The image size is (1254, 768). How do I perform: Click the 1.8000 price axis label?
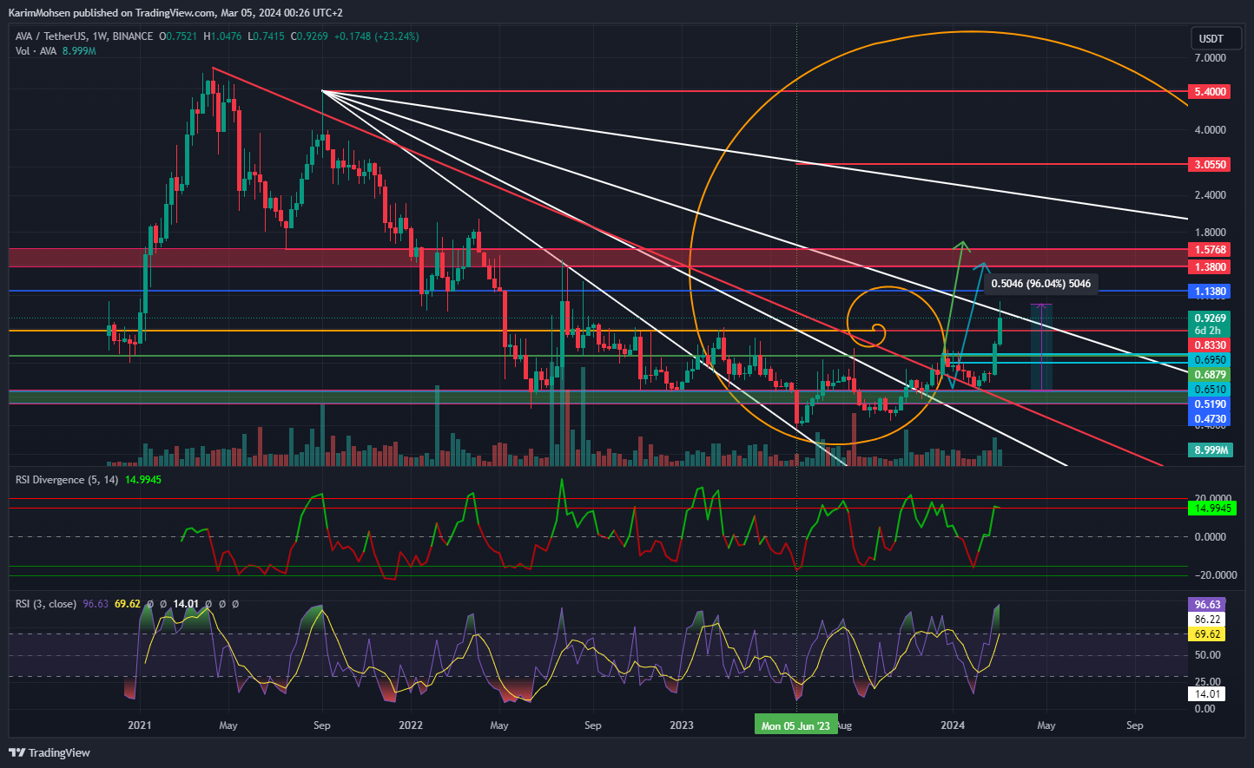click(1211, 233)
